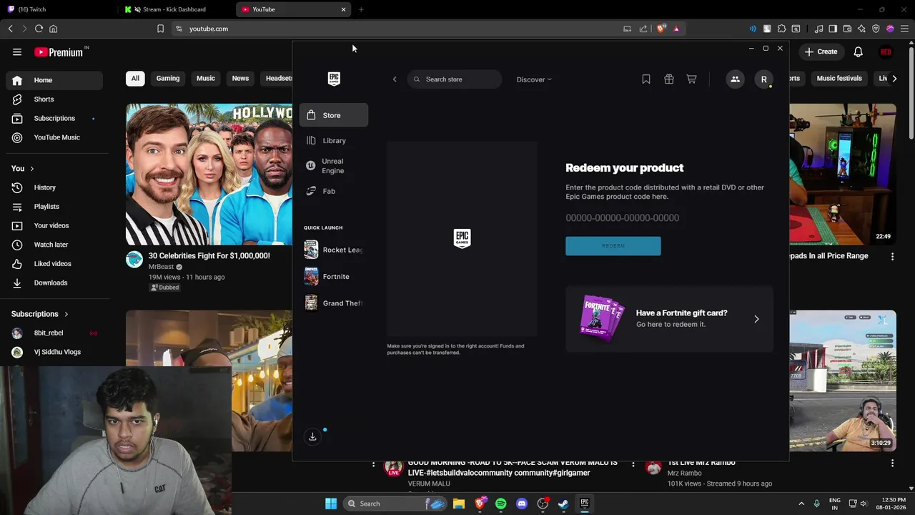Close the YouTube browser tab
The image size is (915, 515).
pyautogui.click(x=343, y=9)
